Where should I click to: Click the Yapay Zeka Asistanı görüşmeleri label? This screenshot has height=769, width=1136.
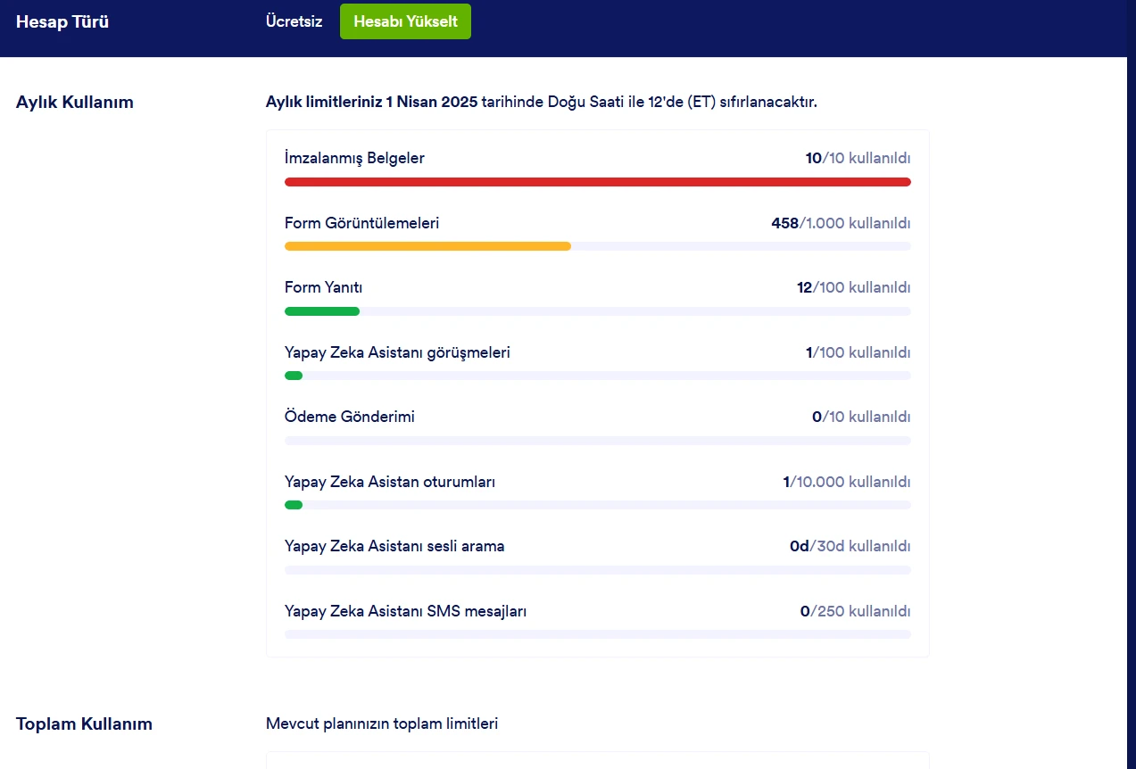coord(397,351)
